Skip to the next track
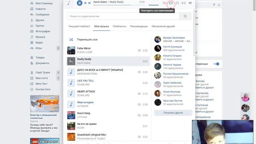 pyautogui.click(x=90, y=3)
